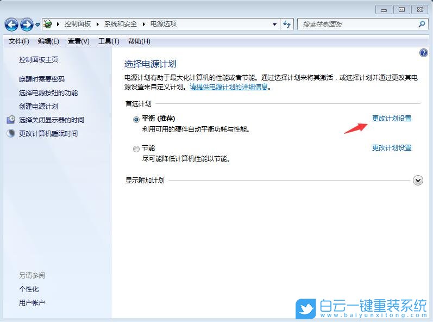
Task: Expand the arrow before 控制面板 breadcrumb
Action: [x=58, y=24]
